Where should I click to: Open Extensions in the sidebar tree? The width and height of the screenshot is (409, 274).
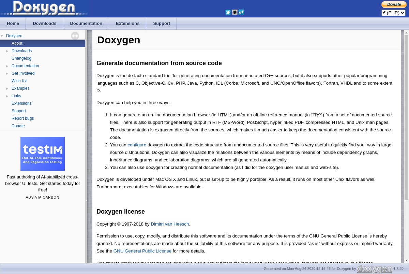[x=21, y=103]
